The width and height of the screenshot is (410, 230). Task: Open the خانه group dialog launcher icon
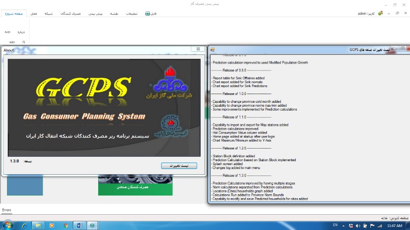24,42
